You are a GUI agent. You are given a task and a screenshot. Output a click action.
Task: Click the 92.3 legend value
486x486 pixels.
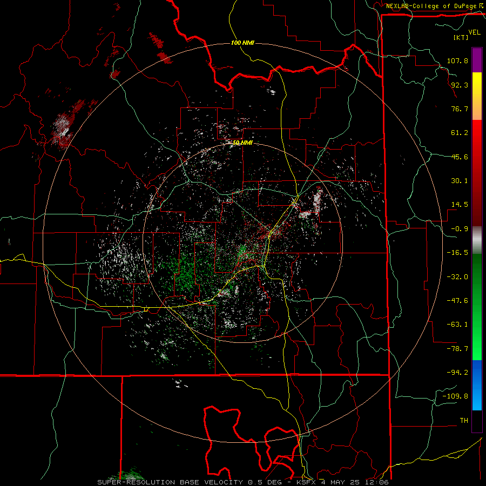pos(460,85)
